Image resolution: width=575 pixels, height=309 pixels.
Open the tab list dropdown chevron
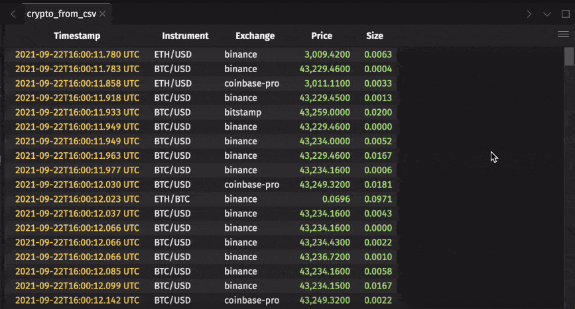click(x=547, y=14)
